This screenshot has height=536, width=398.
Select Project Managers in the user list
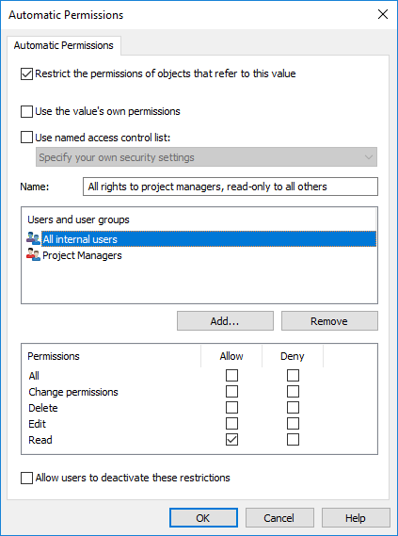tap(82, 255)
